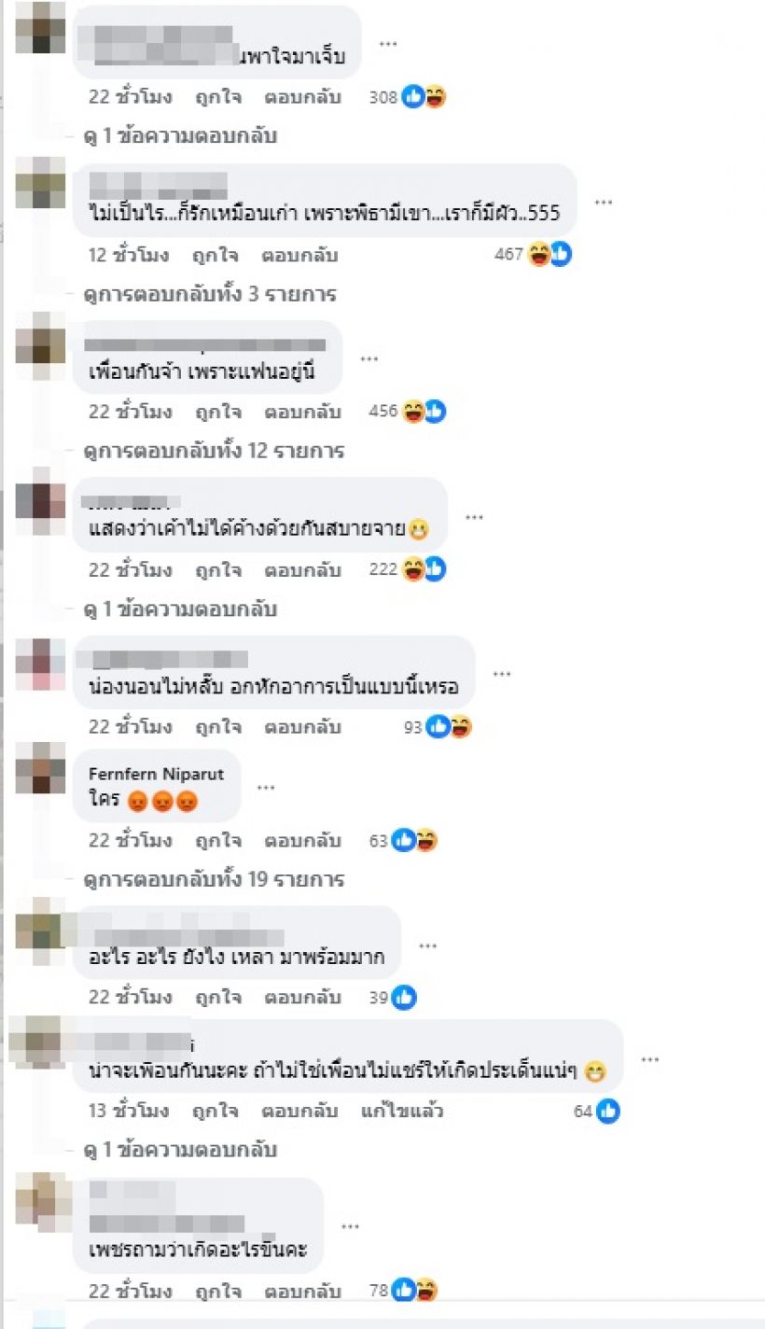Expand ดูการตอบกลับทั้ง 3 รายการ replies
This screenshot has height=1329, width=765.
click(x=210, y=294)
